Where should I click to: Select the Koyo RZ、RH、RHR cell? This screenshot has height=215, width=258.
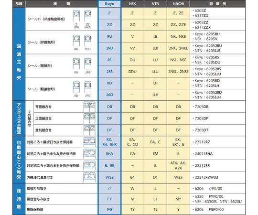(x=109, y=142)
